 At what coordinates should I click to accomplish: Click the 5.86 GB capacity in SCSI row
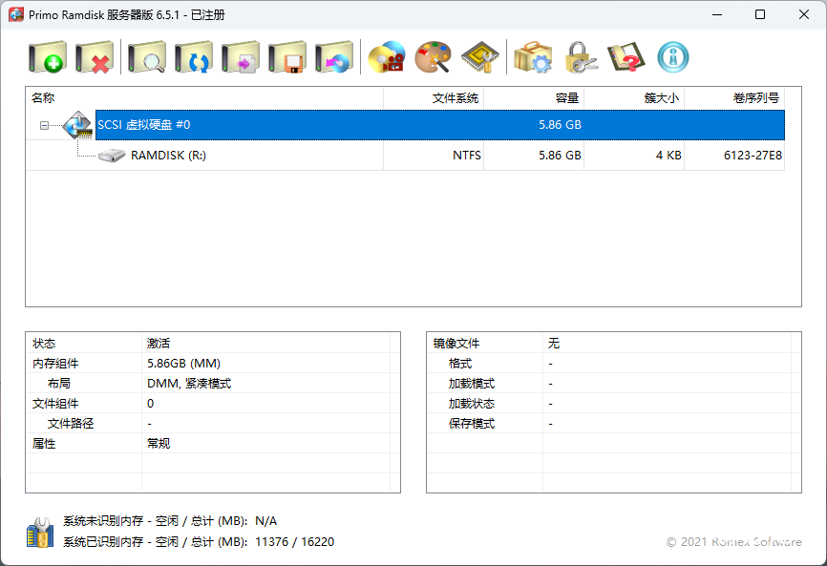tap(560, 125)
